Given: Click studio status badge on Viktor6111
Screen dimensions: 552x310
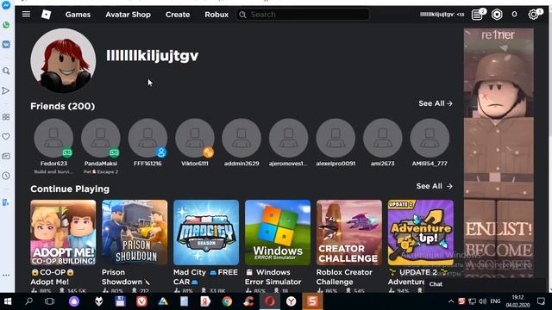Looking at the screenshot, I should click(208, 152).
